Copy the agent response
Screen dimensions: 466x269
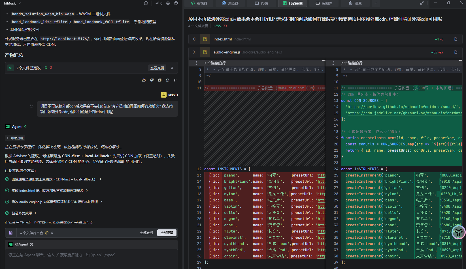(x=160, y=80)
